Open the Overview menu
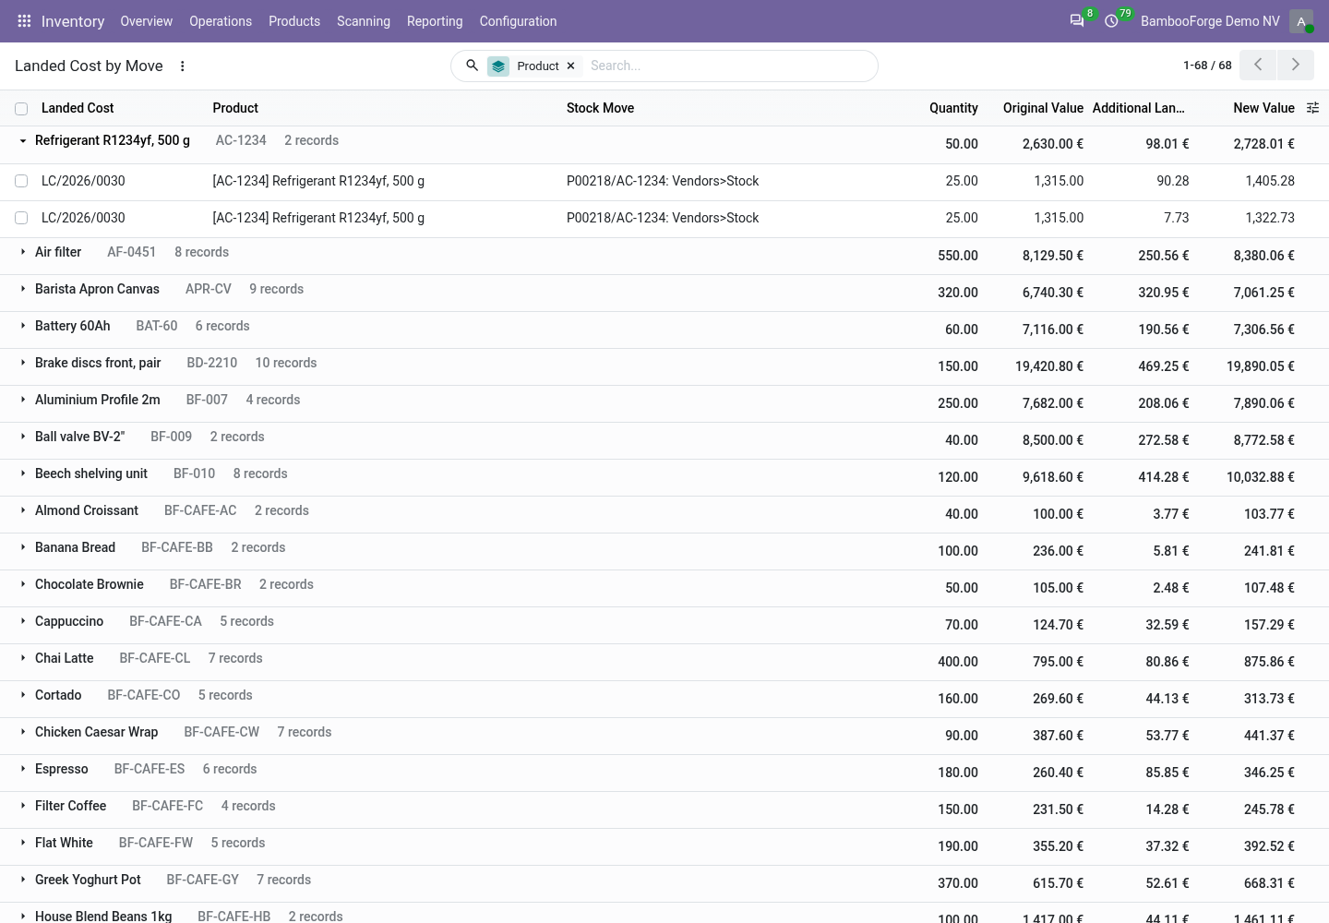This screenshot has height=923, width=1329. pyautogui.click(x=146, y=21)
